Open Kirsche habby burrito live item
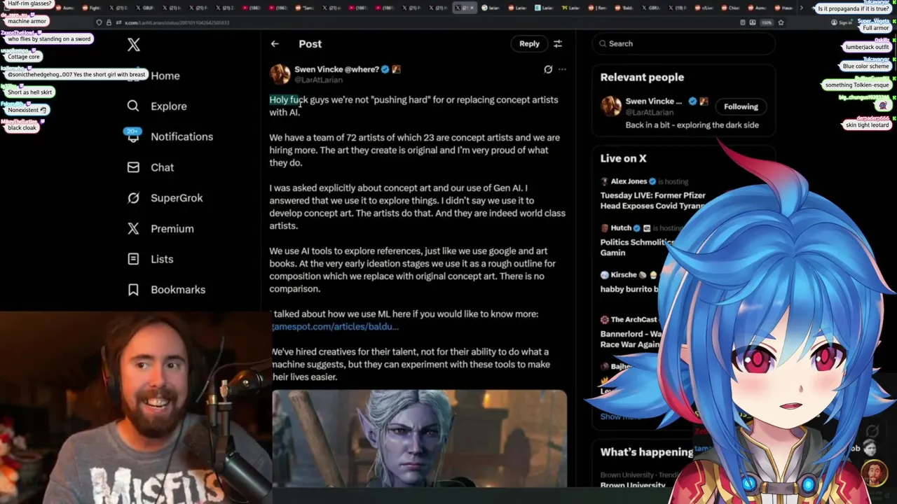Viewport: 897px width, 504px height. (x=631, y=281)
